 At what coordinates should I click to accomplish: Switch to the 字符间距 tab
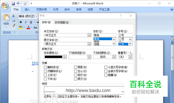point(62,22)
